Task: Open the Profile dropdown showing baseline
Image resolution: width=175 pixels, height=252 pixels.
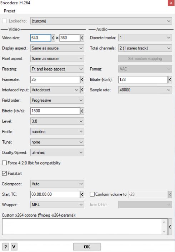Action: click(57, 132)
